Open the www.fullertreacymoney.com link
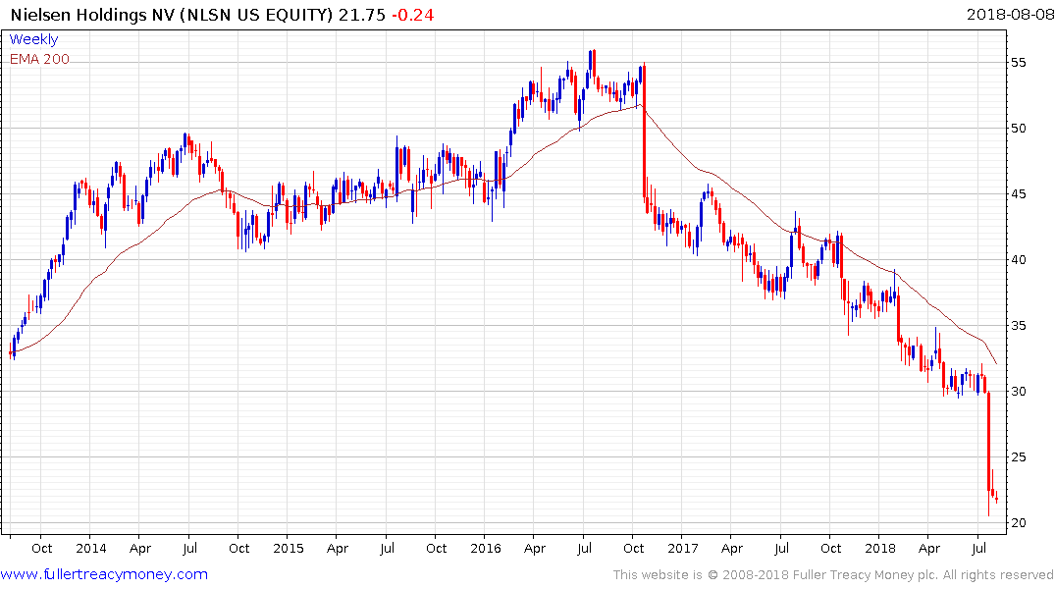1055x589 pixels. pyautogui.click(x=104, y=574)
